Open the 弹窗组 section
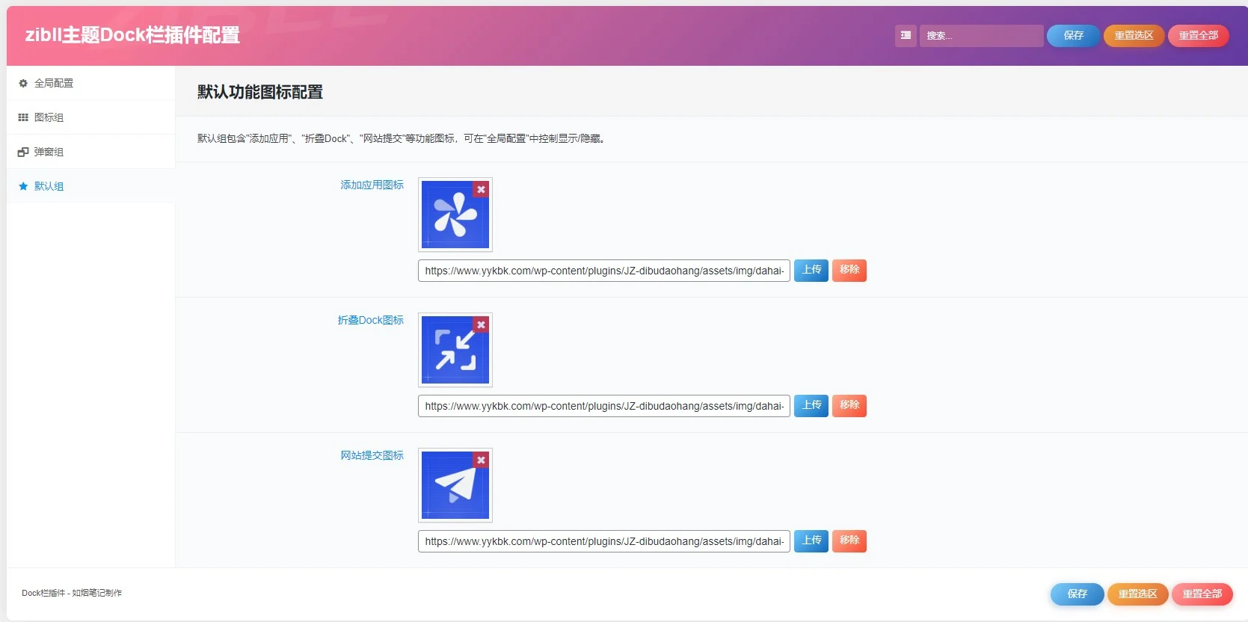 point(90,152)
